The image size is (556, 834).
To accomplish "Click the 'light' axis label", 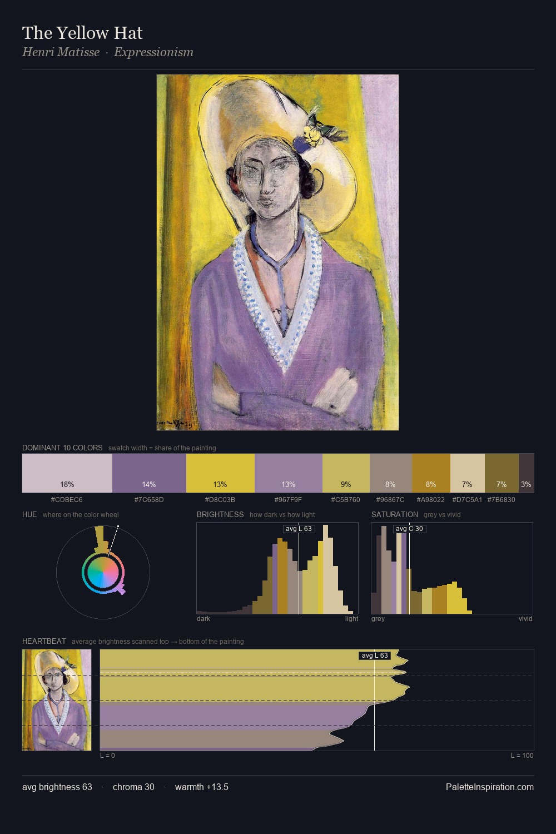I will 352,619.
